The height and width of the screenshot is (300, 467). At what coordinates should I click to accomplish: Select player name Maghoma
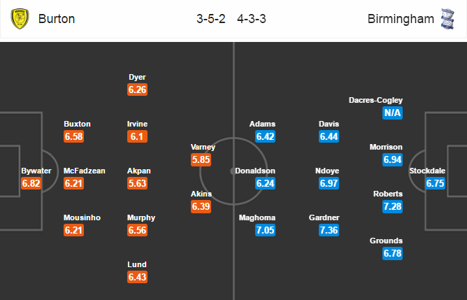257,217
